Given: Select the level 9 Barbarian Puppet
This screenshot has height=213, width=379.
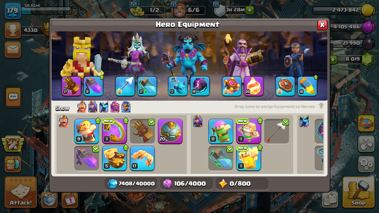Looking at the screenshot, I should pos(87,131).
